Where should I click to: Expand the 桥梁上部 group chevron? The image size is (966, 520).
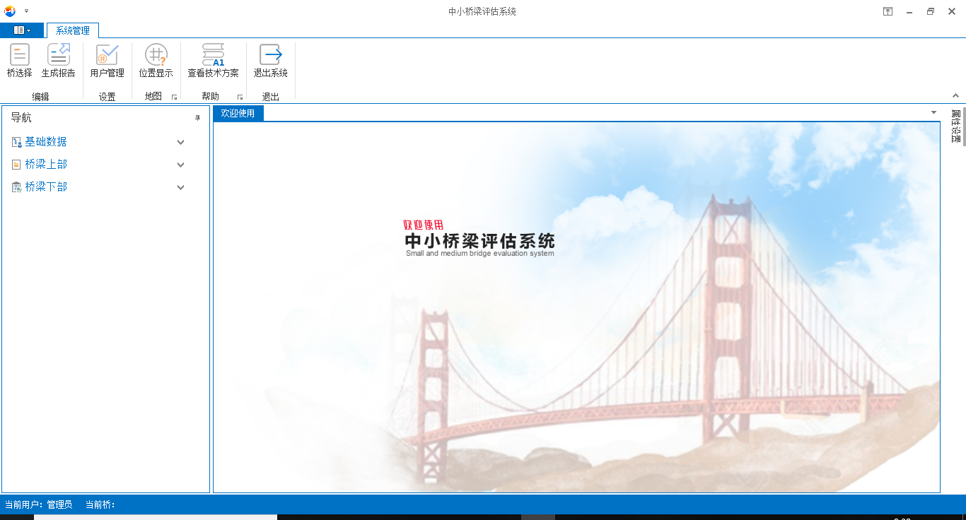pos(180,165)
